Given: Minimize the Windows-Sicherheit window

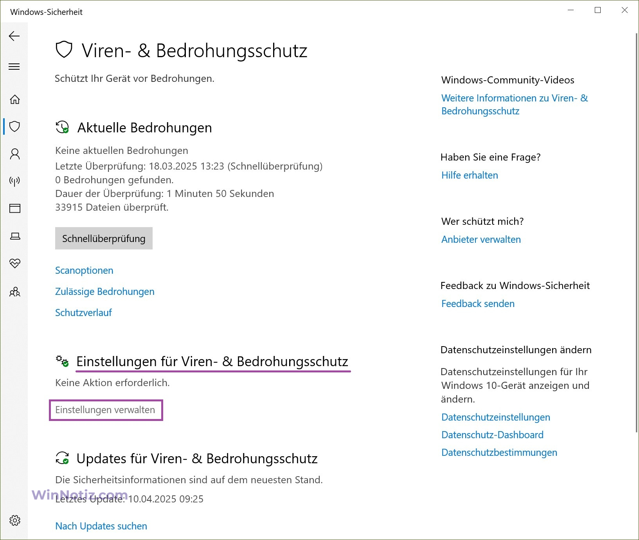Looking at the screenshot, I should click(571, 11).
